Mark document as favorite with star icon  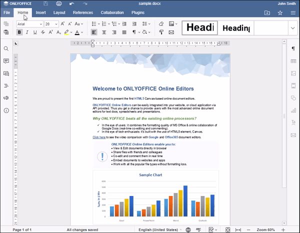coord(280,12)
